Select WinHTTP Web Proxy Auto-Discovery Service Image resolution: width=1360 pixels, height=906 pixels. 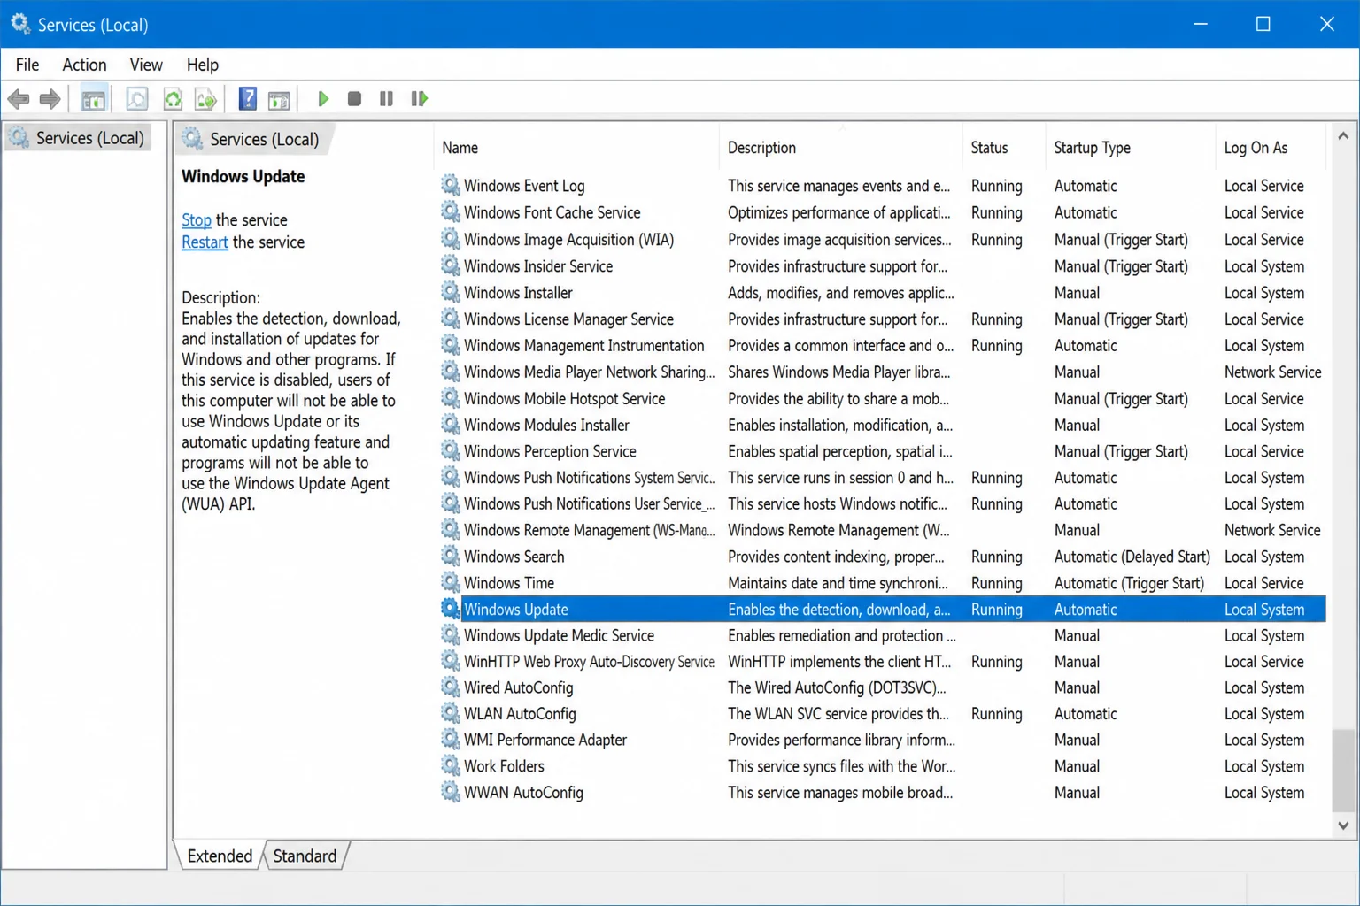[x=883, y=661]
